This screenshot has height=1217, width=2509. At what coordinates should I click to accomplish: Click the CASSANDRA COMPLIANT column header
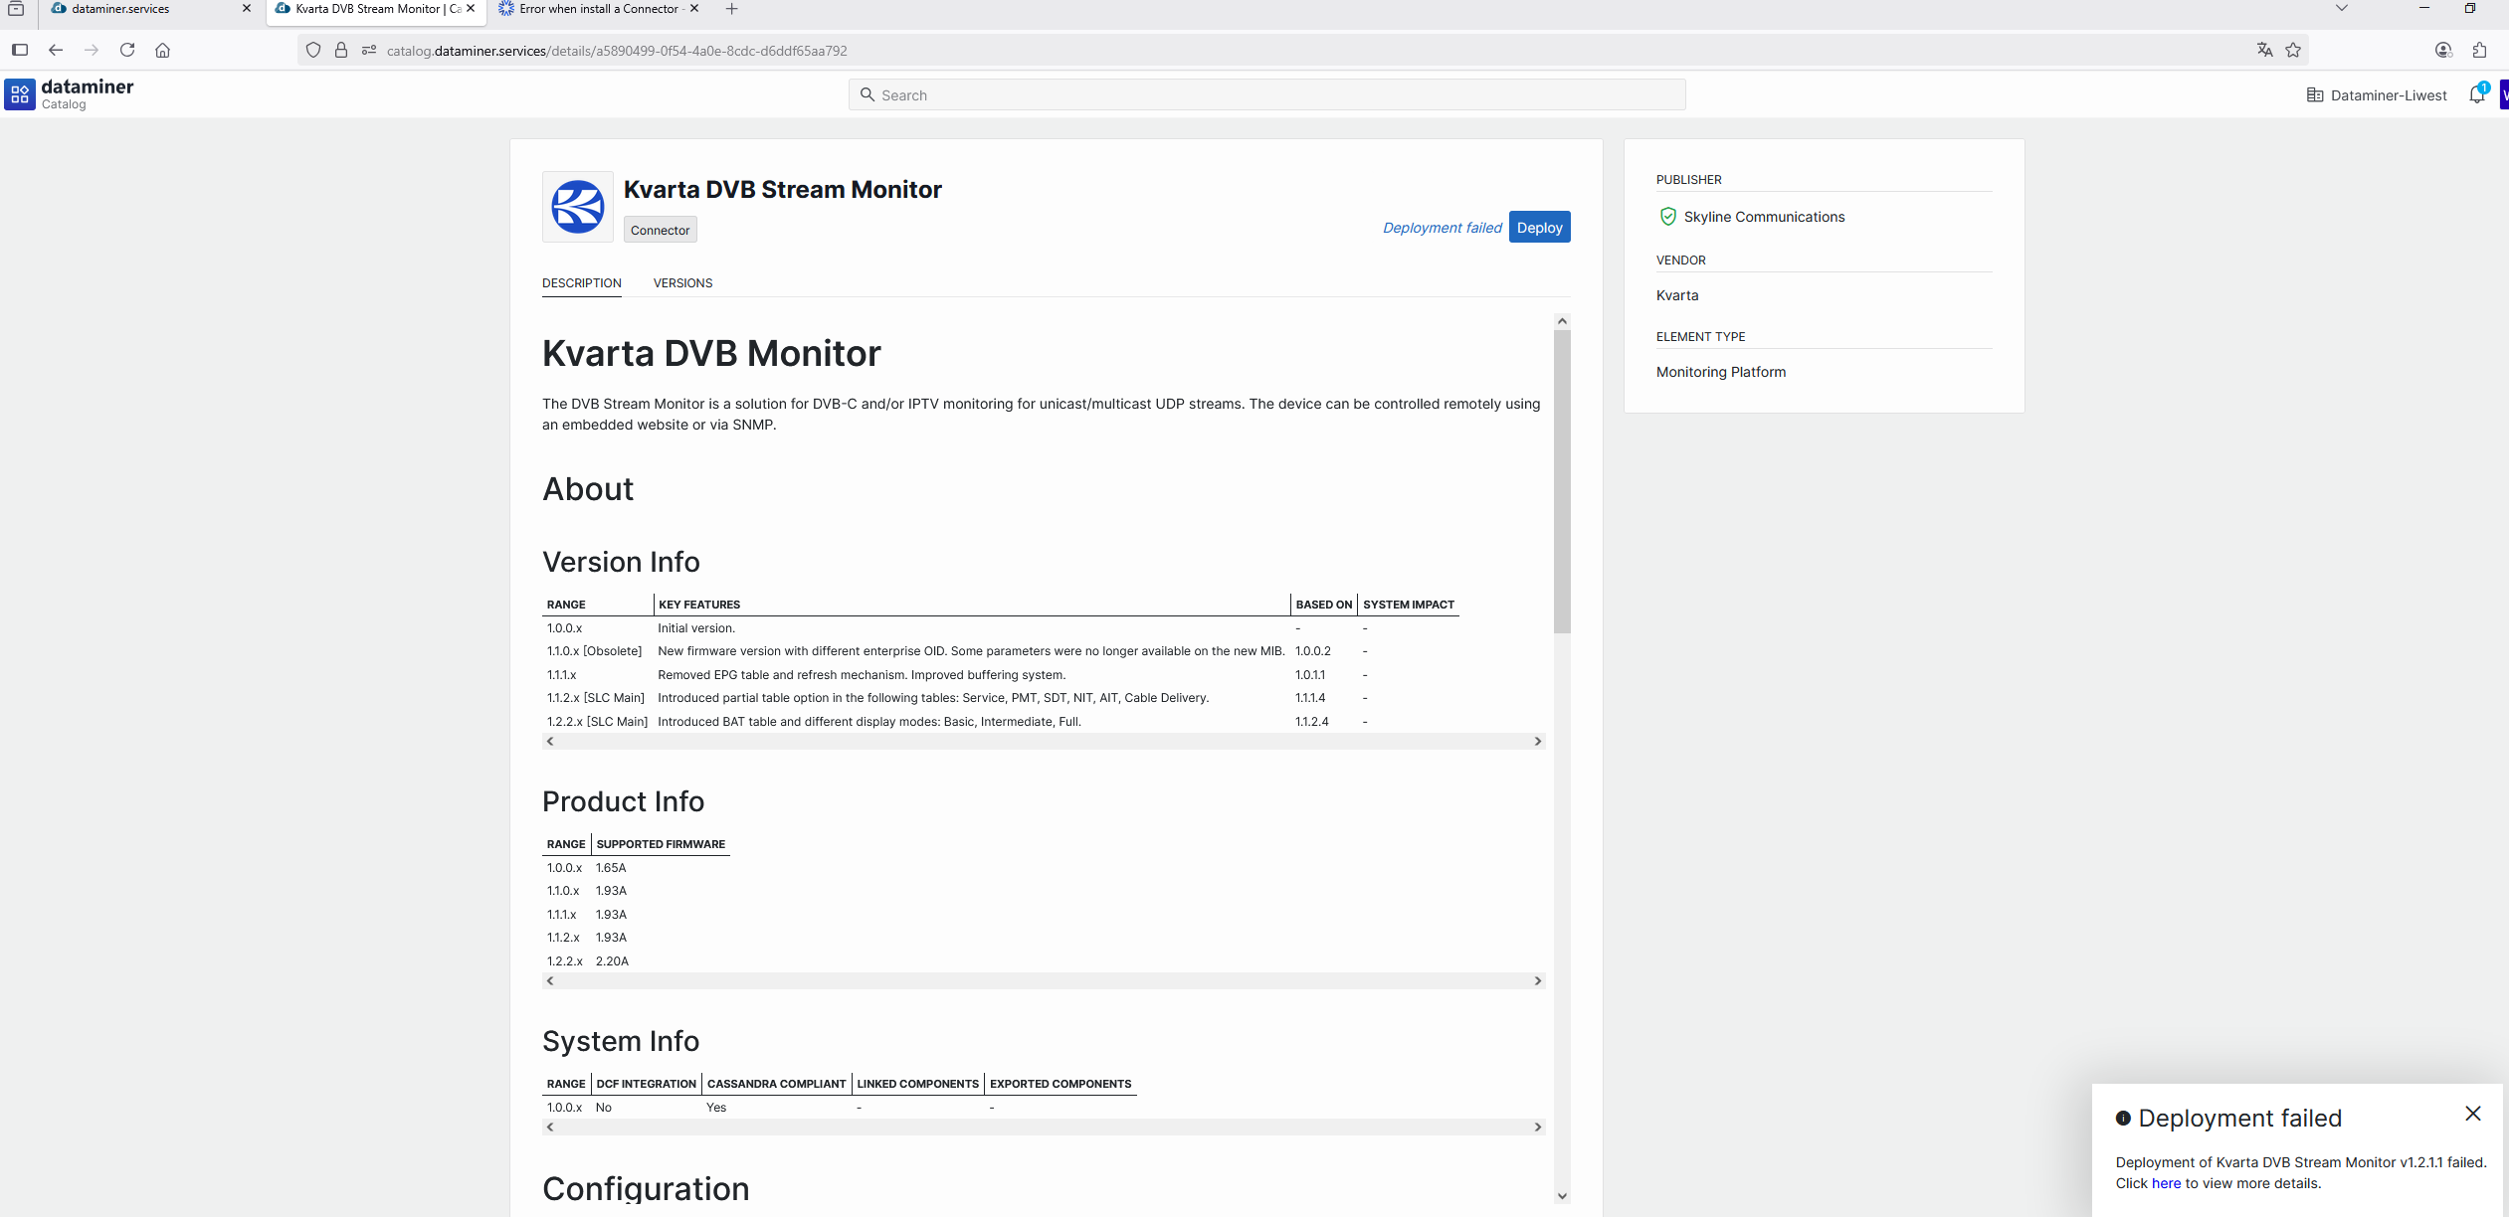[x=777, y=1084]
